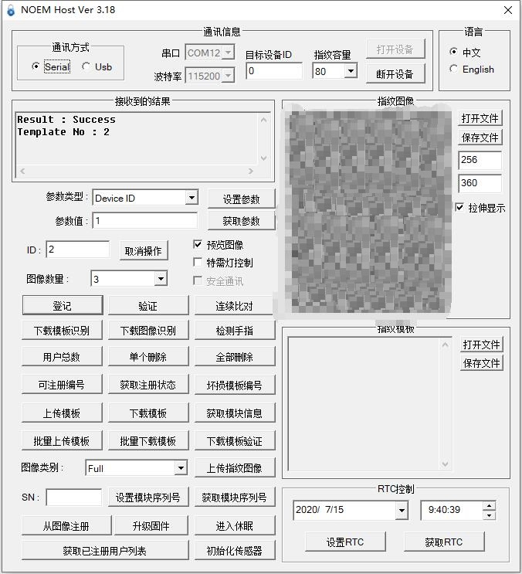Decrease RTC time with down spinner arrow

click(x=489, y=515)
